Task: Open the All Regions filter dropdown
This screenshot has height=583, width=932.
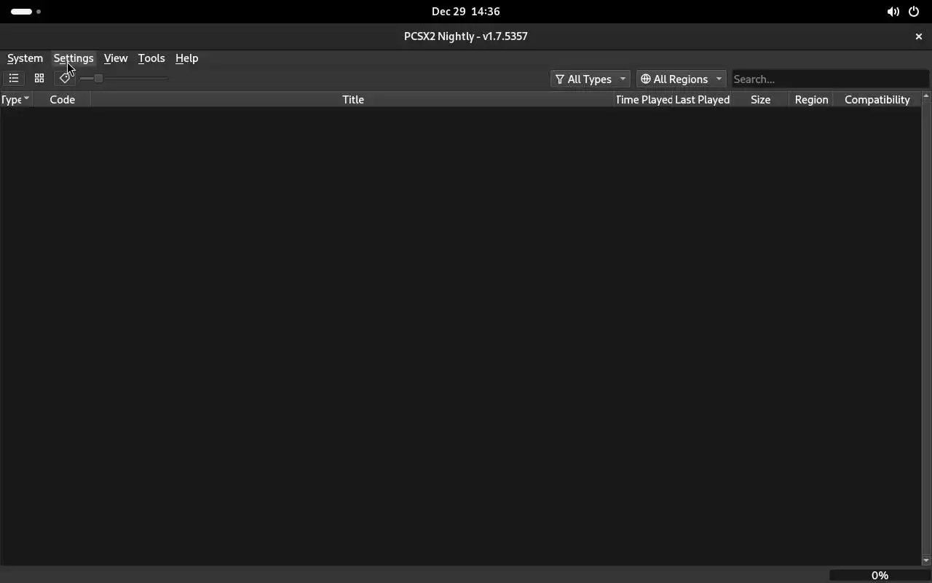Action: coord(681,79)
